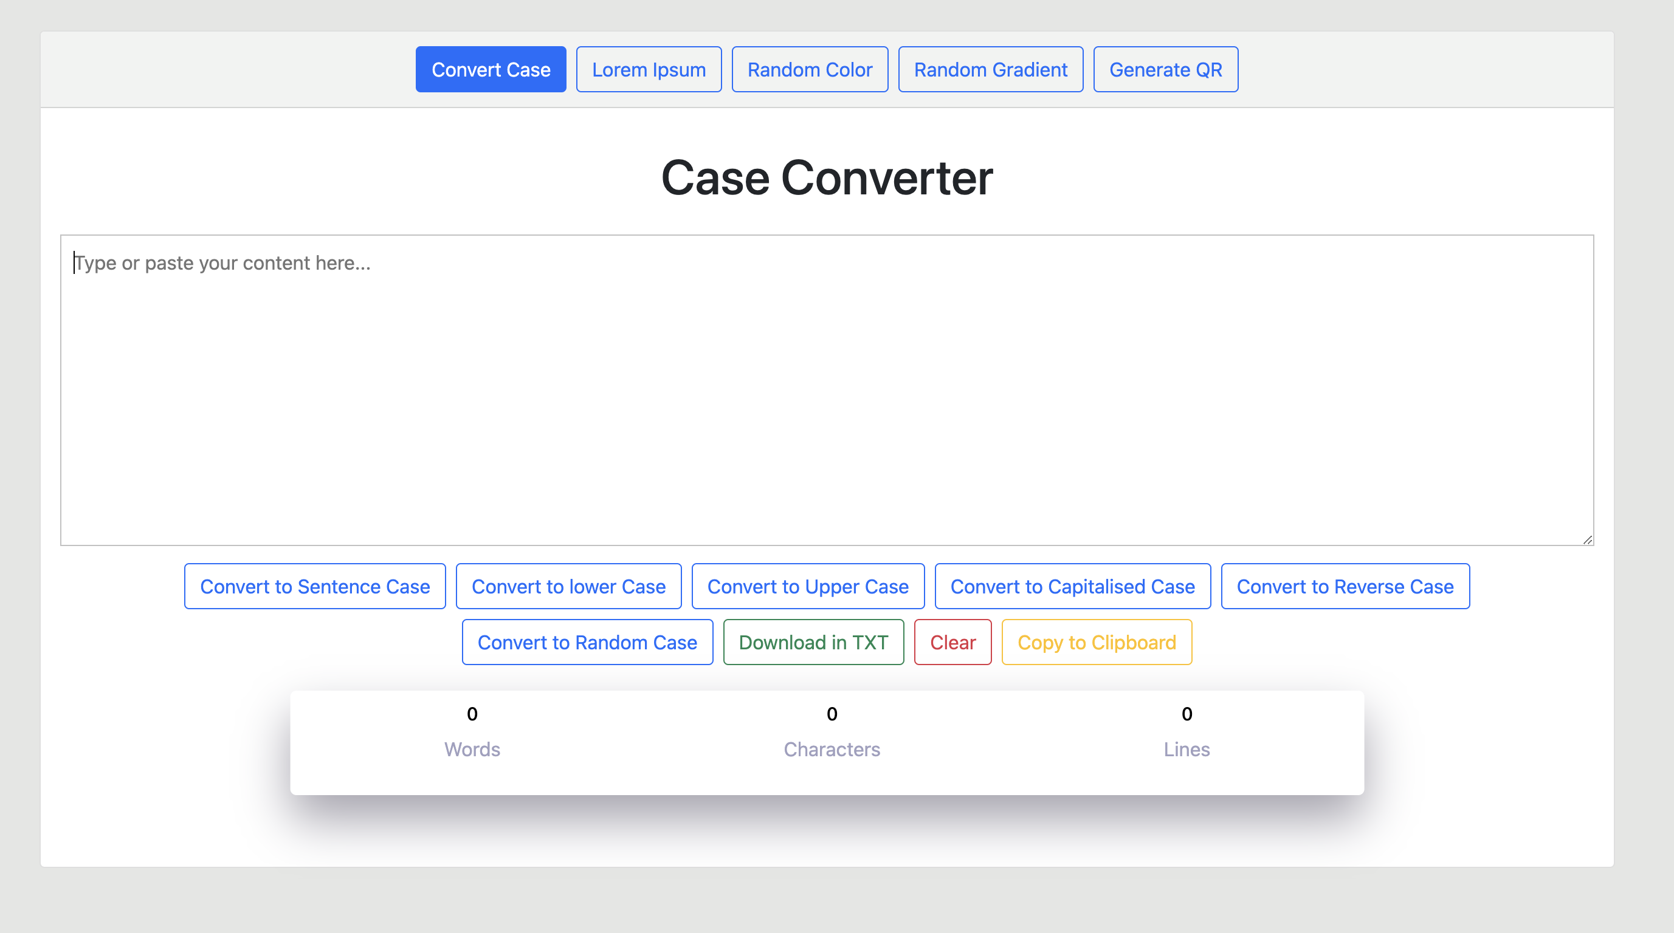Switch to the Convert Case tab
This screenshot has width=1674, height=933.
click(x=491, y=69)
